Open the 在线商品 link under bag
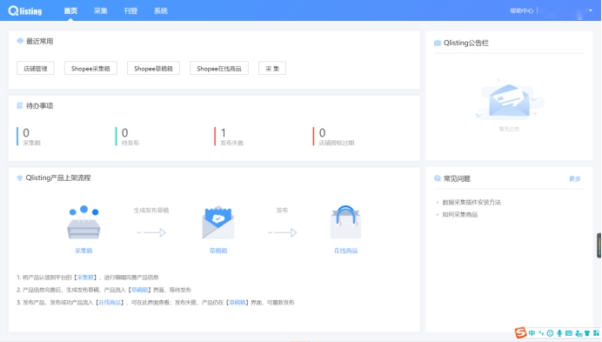602x342 pixels. [345, 251]
